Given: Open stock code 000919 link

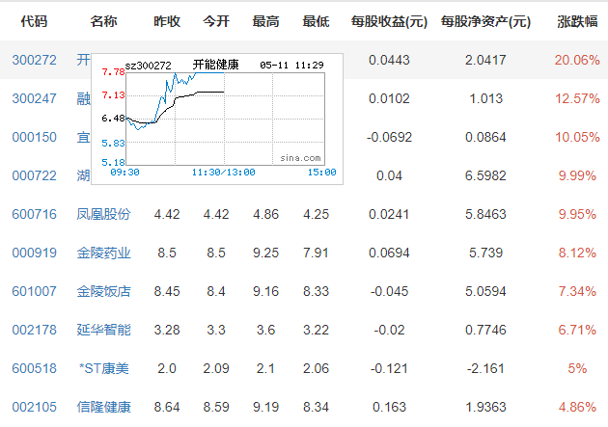Looking at the screenshot, I should (34, 253).
